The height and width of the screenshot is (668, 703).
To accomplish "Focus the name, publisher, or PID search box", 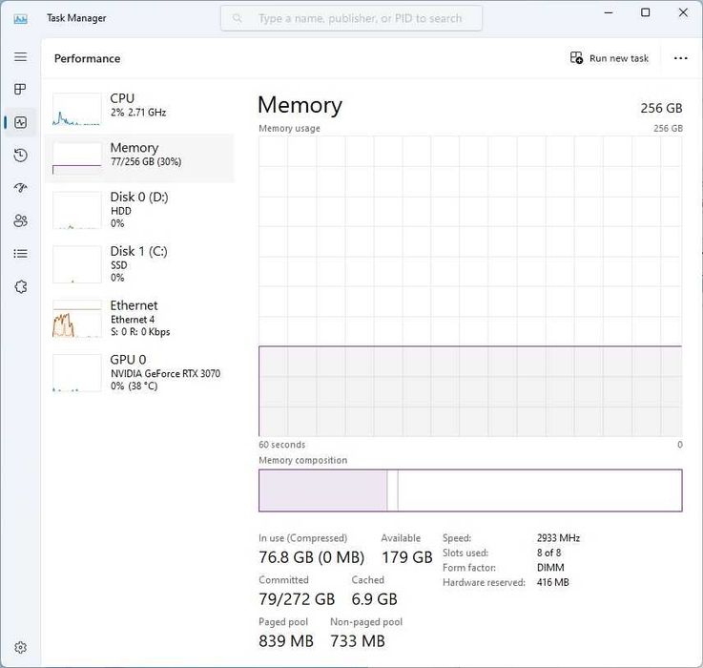I will 351,18.
